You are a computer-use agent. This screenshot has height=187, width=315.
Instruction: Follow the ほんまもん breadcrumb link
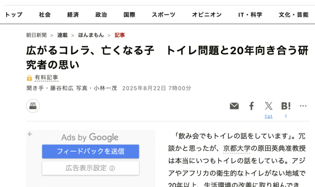click(91, 35)
